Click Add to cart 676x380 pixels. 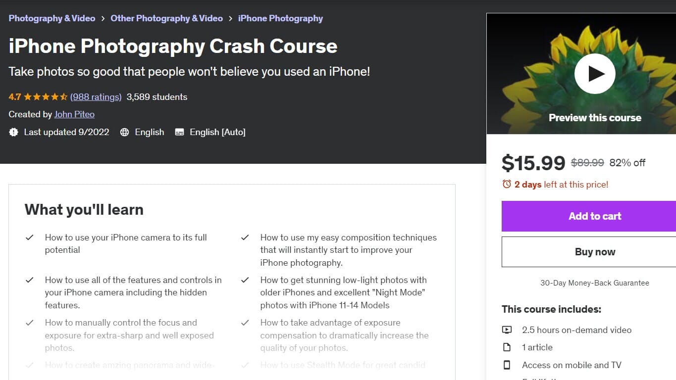(595, 216)
